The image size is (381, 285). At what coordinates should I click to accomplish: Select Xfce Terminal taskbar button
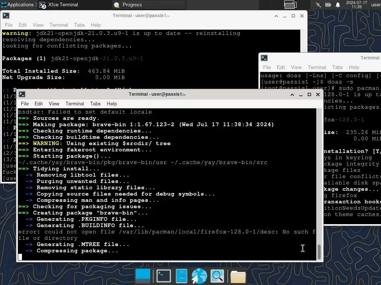(74, 4)
